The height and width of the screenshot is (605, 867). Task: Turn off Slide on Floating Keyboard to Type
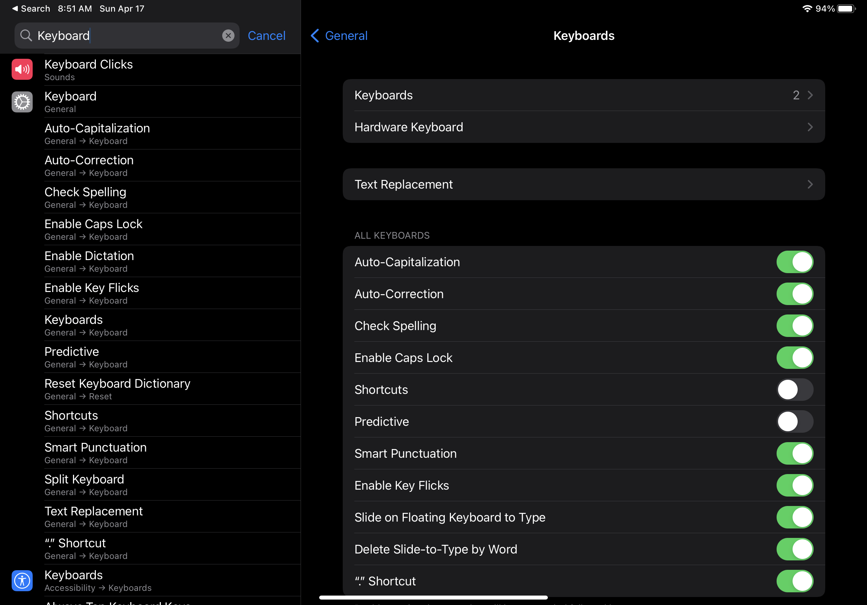coord(794,517)
